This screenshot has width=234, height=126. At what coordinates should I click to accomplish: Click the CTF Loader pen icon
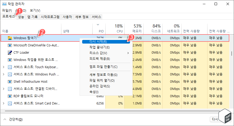coord(10,53)
